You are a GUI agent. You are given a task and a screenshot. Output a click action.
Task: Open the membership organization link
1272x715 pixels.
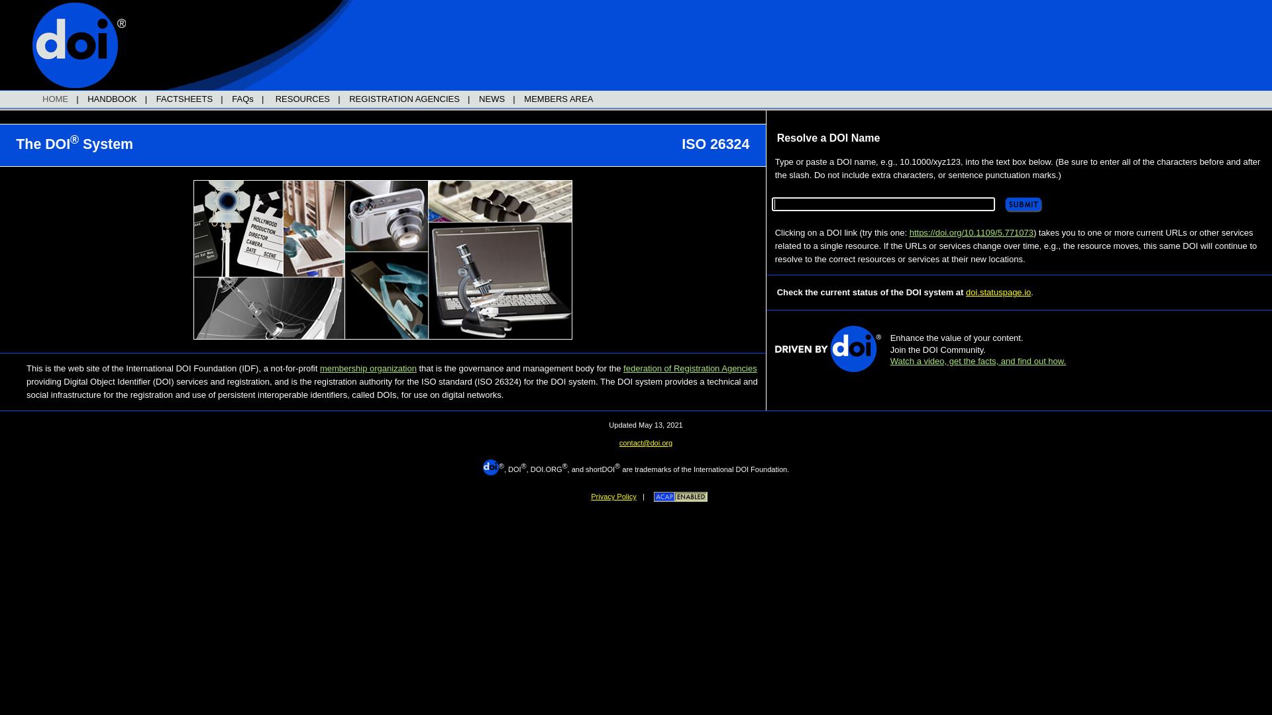368,369
